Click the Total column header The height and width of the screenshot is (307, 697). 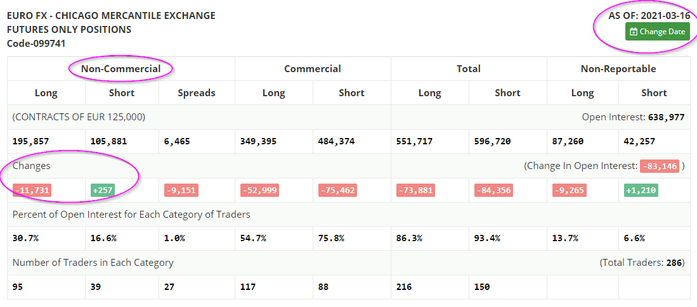click(468, 68)
